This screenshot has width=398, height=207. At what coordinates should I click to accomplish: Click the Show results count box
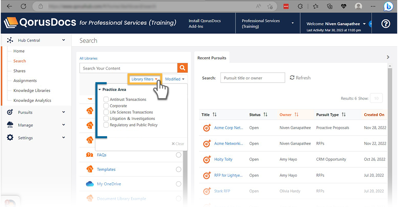[376, 98]
